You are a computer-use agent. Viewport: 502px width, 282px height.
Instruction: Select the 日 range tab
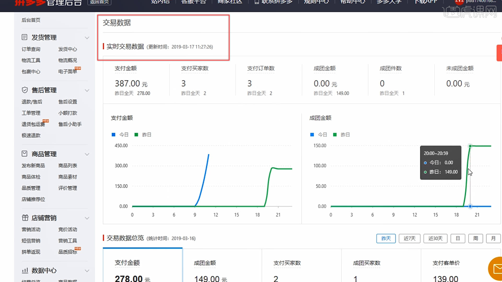tap(458, 238)
